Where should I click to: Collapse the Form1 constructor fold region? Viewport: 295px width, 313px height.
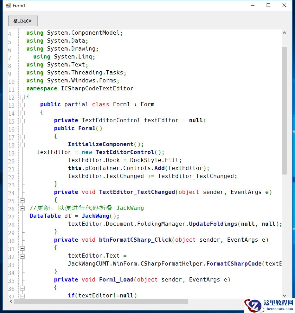click(21, 136)
